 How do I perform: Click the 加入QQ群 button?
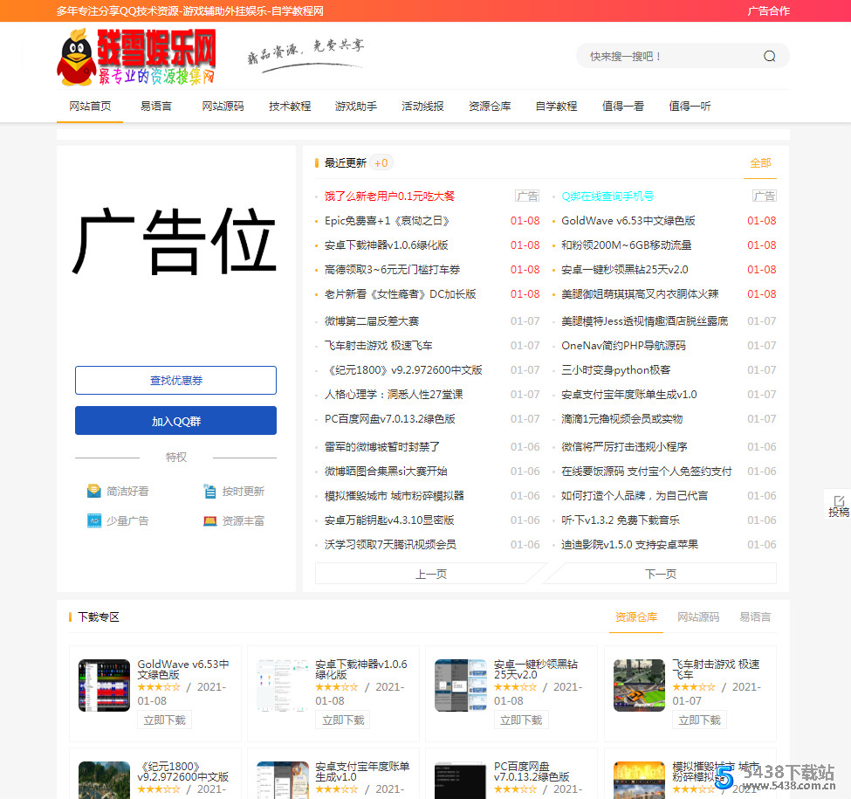tap(175, 420)
